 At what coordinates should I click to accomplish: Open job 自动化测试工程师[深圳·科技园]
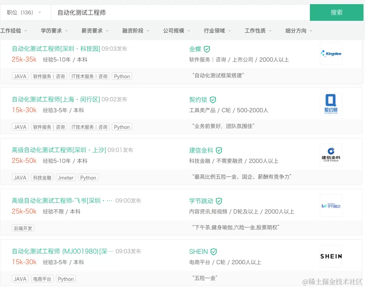(56, 49)
